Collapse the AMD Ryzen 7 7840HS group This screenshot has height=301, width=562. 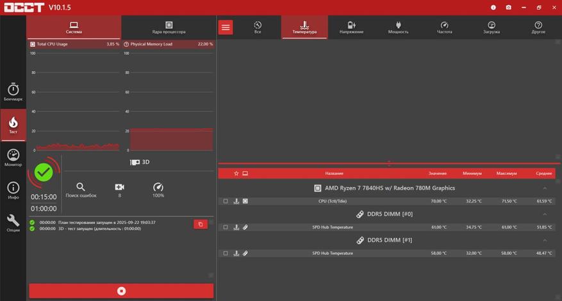tap(545, 188)
